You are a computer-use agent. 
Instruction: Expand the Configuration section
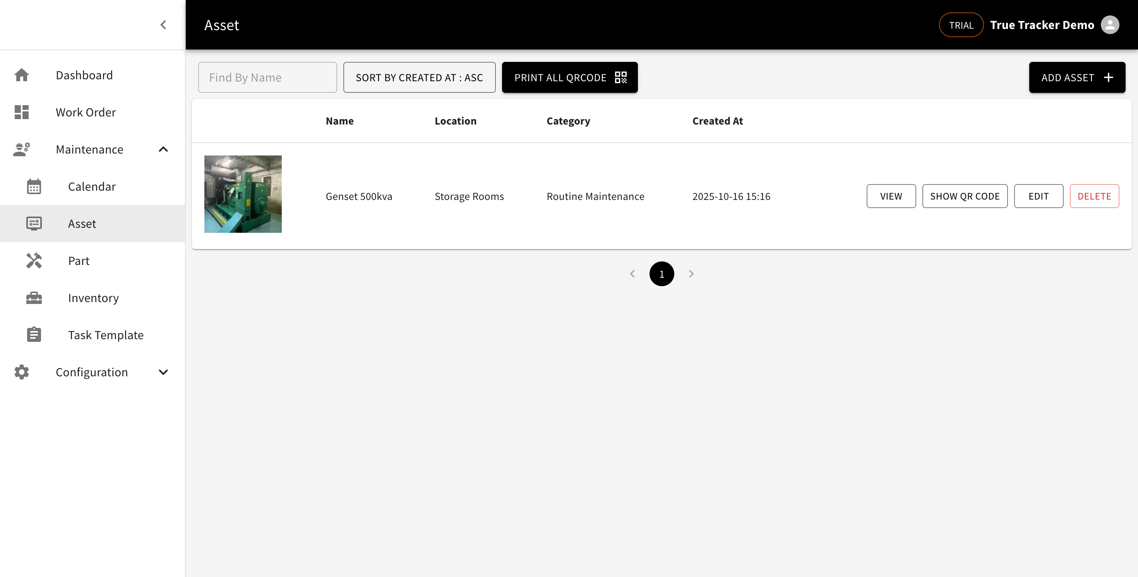point(163,372)
